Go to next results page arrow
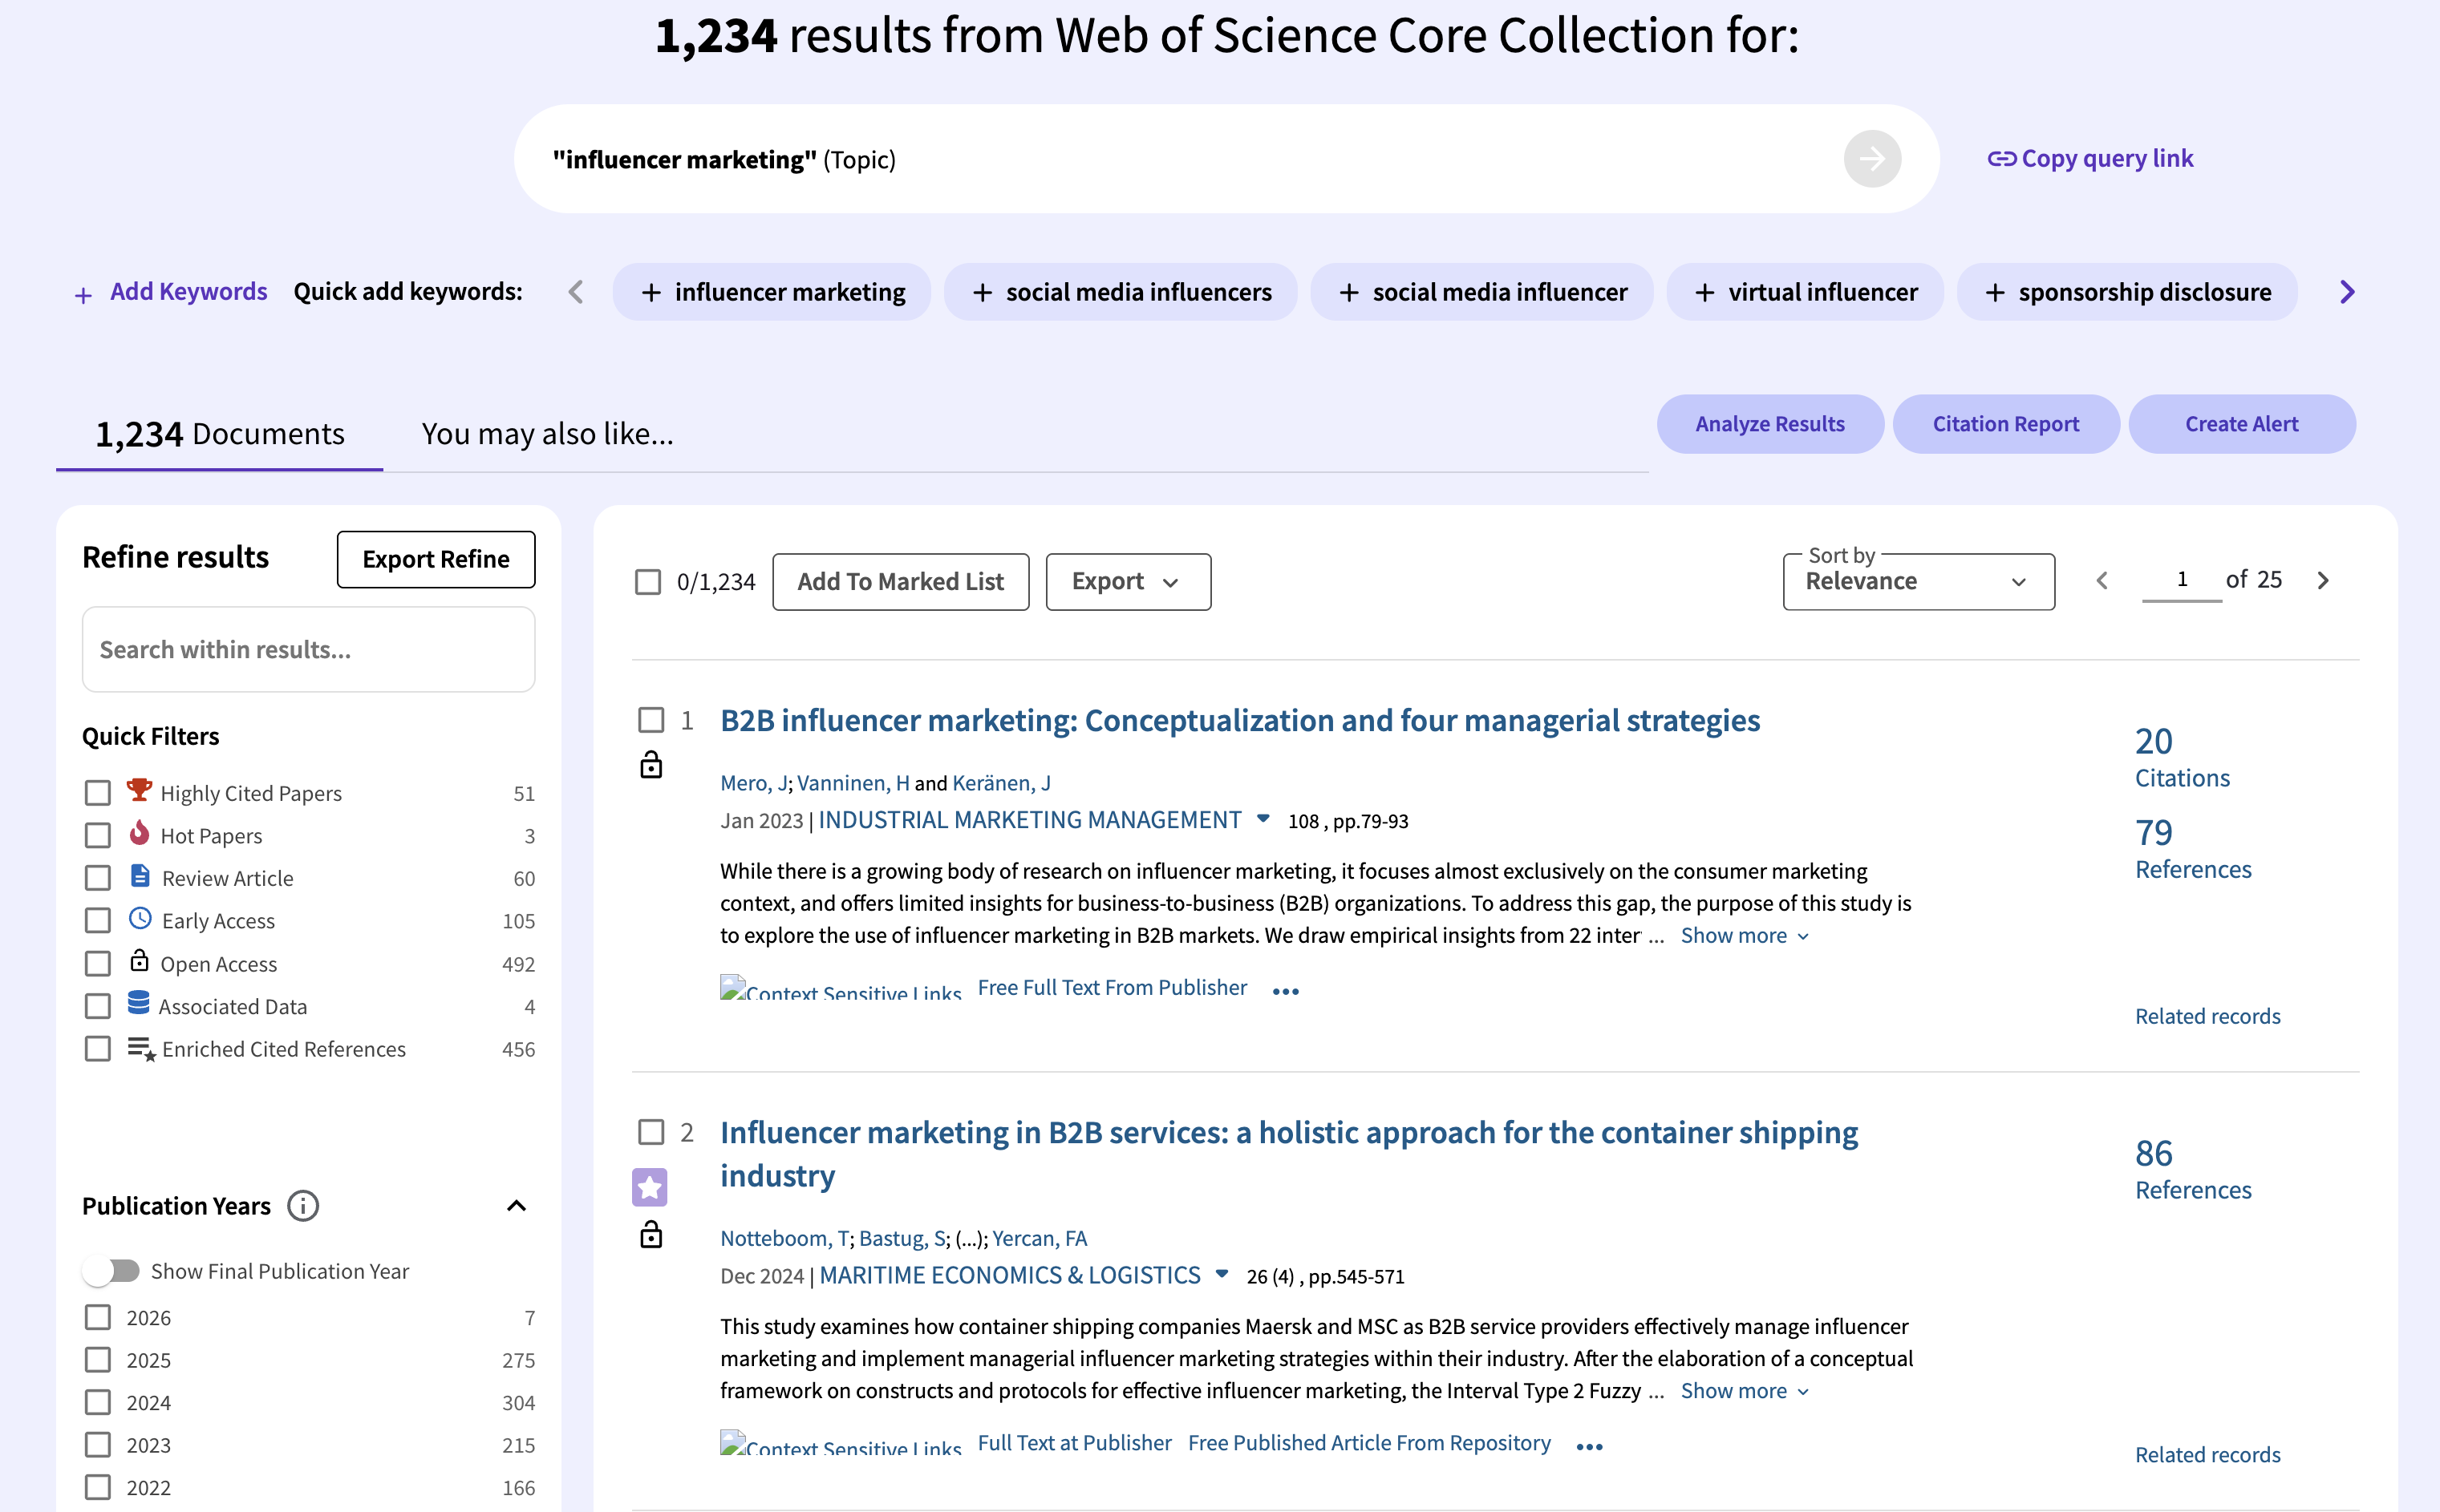The height and width of the screenshot is (1512, 2440). click(x=2323, y=581)
